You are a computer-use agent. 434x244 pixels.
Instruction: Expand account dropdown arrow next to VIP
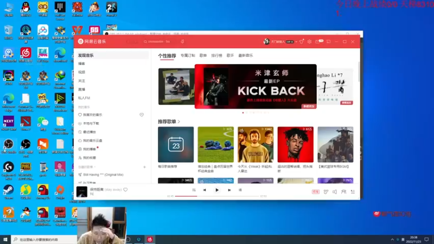click(296, 42)
